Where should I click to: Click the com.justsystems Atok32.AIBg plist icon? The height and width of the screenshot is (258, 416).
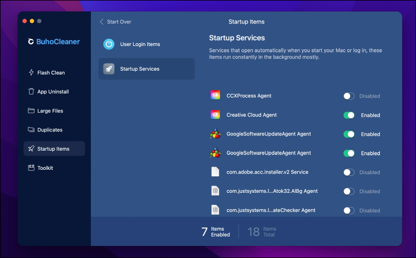click(x=215, y=191)
